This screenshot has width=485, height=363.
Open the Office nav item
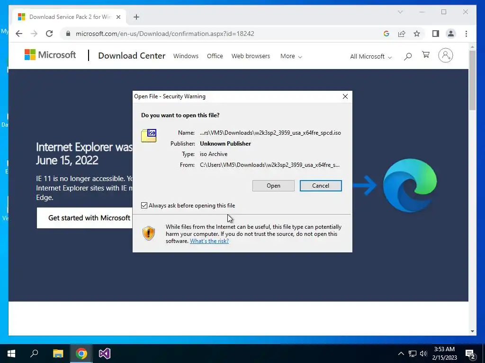coord(215,56)
